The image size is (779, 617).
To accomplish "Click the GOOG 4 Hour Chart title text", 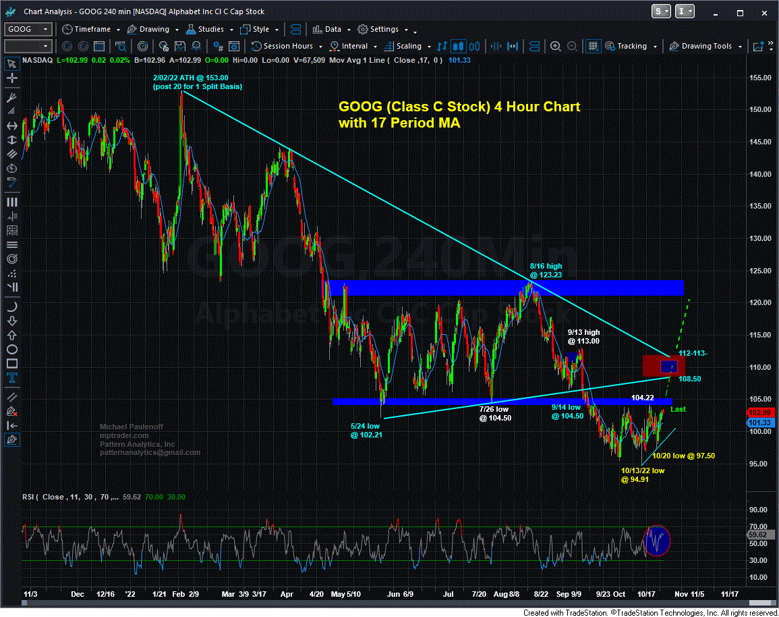I will coord(459,115).
